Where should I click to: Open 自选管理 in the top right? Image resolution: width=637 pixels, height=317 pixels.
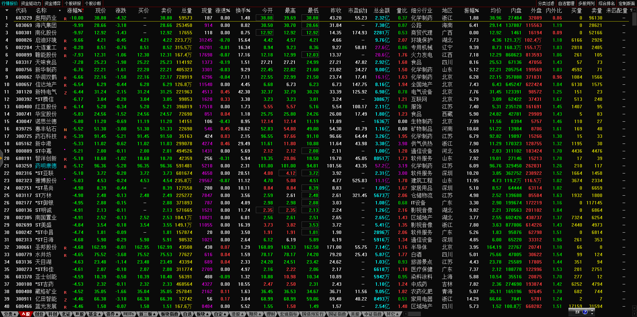(566, 3)
